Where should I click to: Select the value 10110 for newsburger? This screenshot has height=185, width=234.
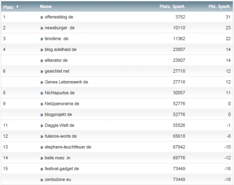pos(179,28)
